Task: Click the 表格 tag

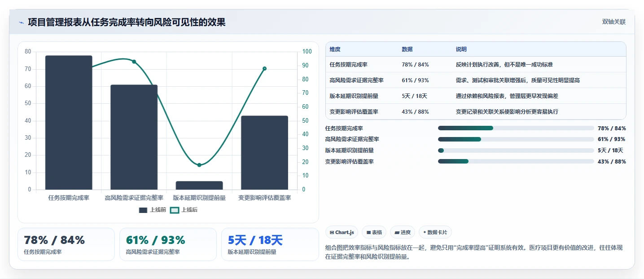Action: pos(374,232)
